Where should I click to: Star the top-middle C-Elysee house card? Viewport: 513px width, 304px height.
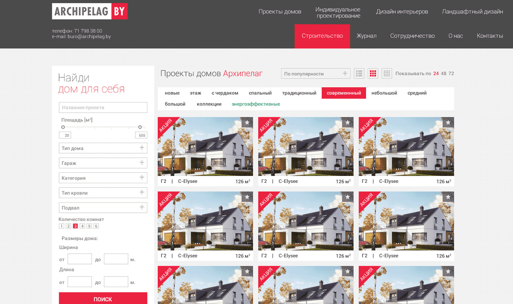pyautogui.click(x=347, y=123)
